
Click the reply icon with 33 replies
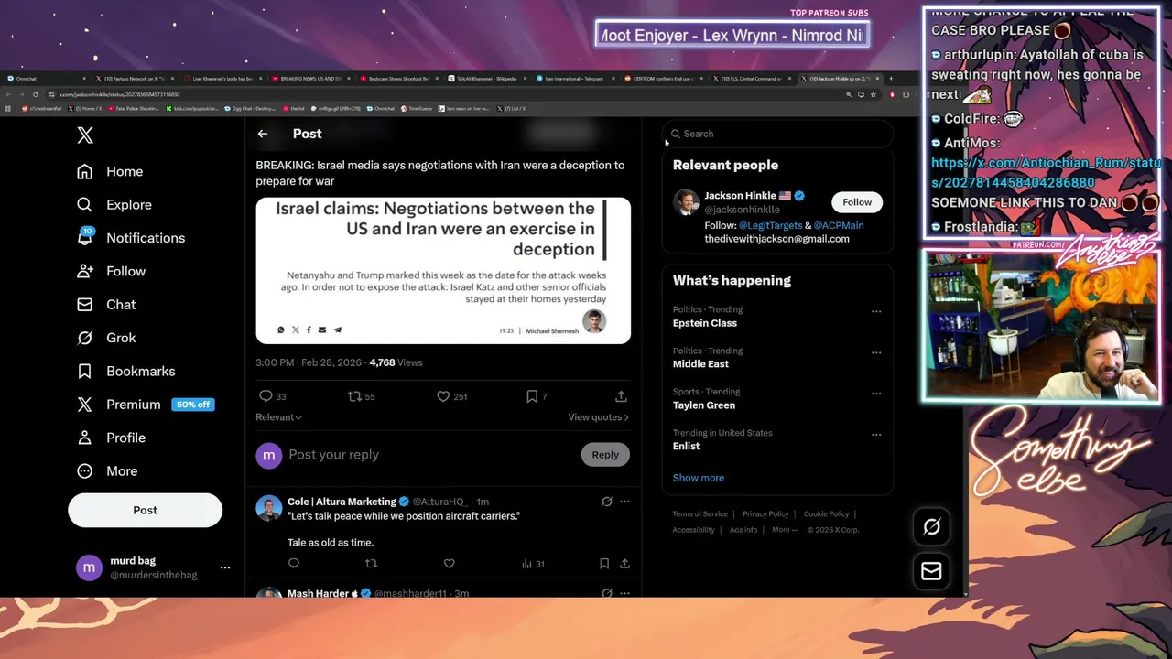(x=266, y=396)
